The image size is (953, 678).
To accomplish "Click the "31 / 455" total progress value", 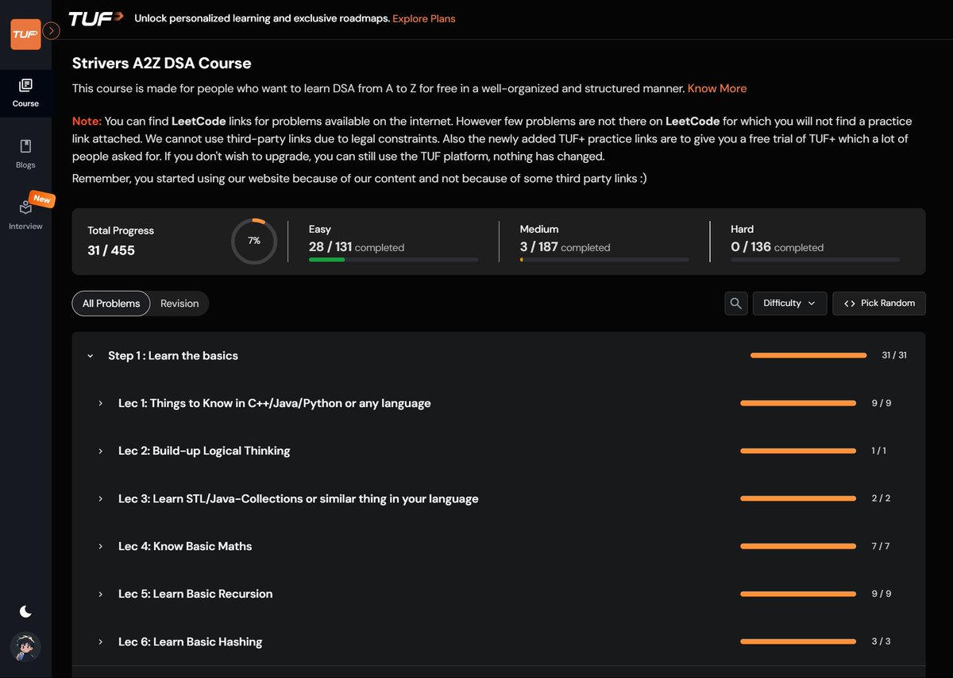I will pos(111,250).
